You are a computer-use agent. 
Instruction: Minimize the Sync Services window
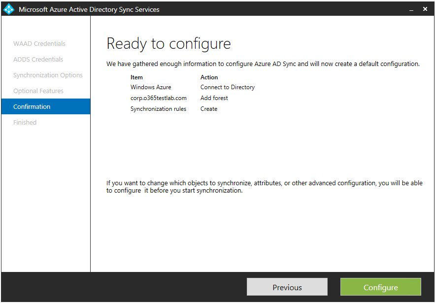[411, 10]
